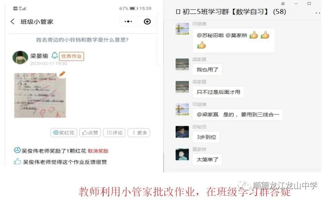Expand the 更多 options menu
The image size is (328, 200).
[x=139, y=133]
